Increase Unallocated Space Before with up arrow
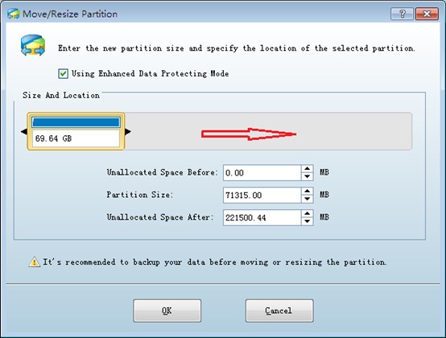Viewport: 446px width, 338px height. (x=307, y=168)
